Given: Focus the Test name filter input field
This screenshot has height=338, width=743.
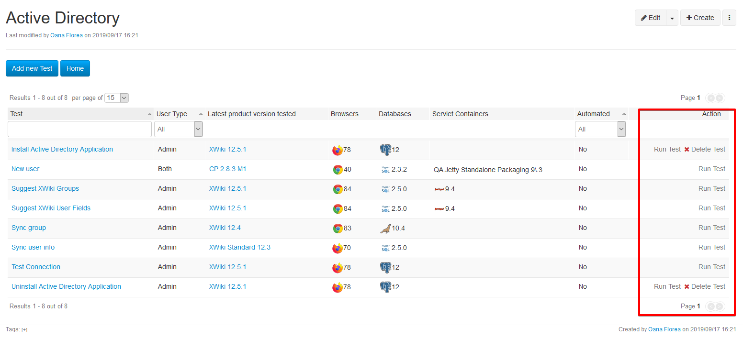Looking at the screenshot, I should [x=80, y=129].
